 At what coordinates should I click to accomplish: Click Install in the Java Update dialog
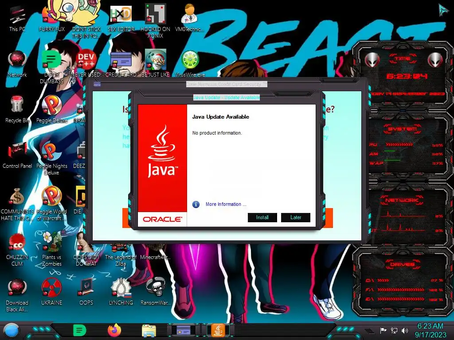point(262,217)
